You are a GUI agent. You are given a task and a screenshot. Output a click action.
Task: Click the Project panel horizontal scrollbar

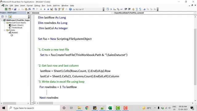pyautogui.click(x=10, y=103)
